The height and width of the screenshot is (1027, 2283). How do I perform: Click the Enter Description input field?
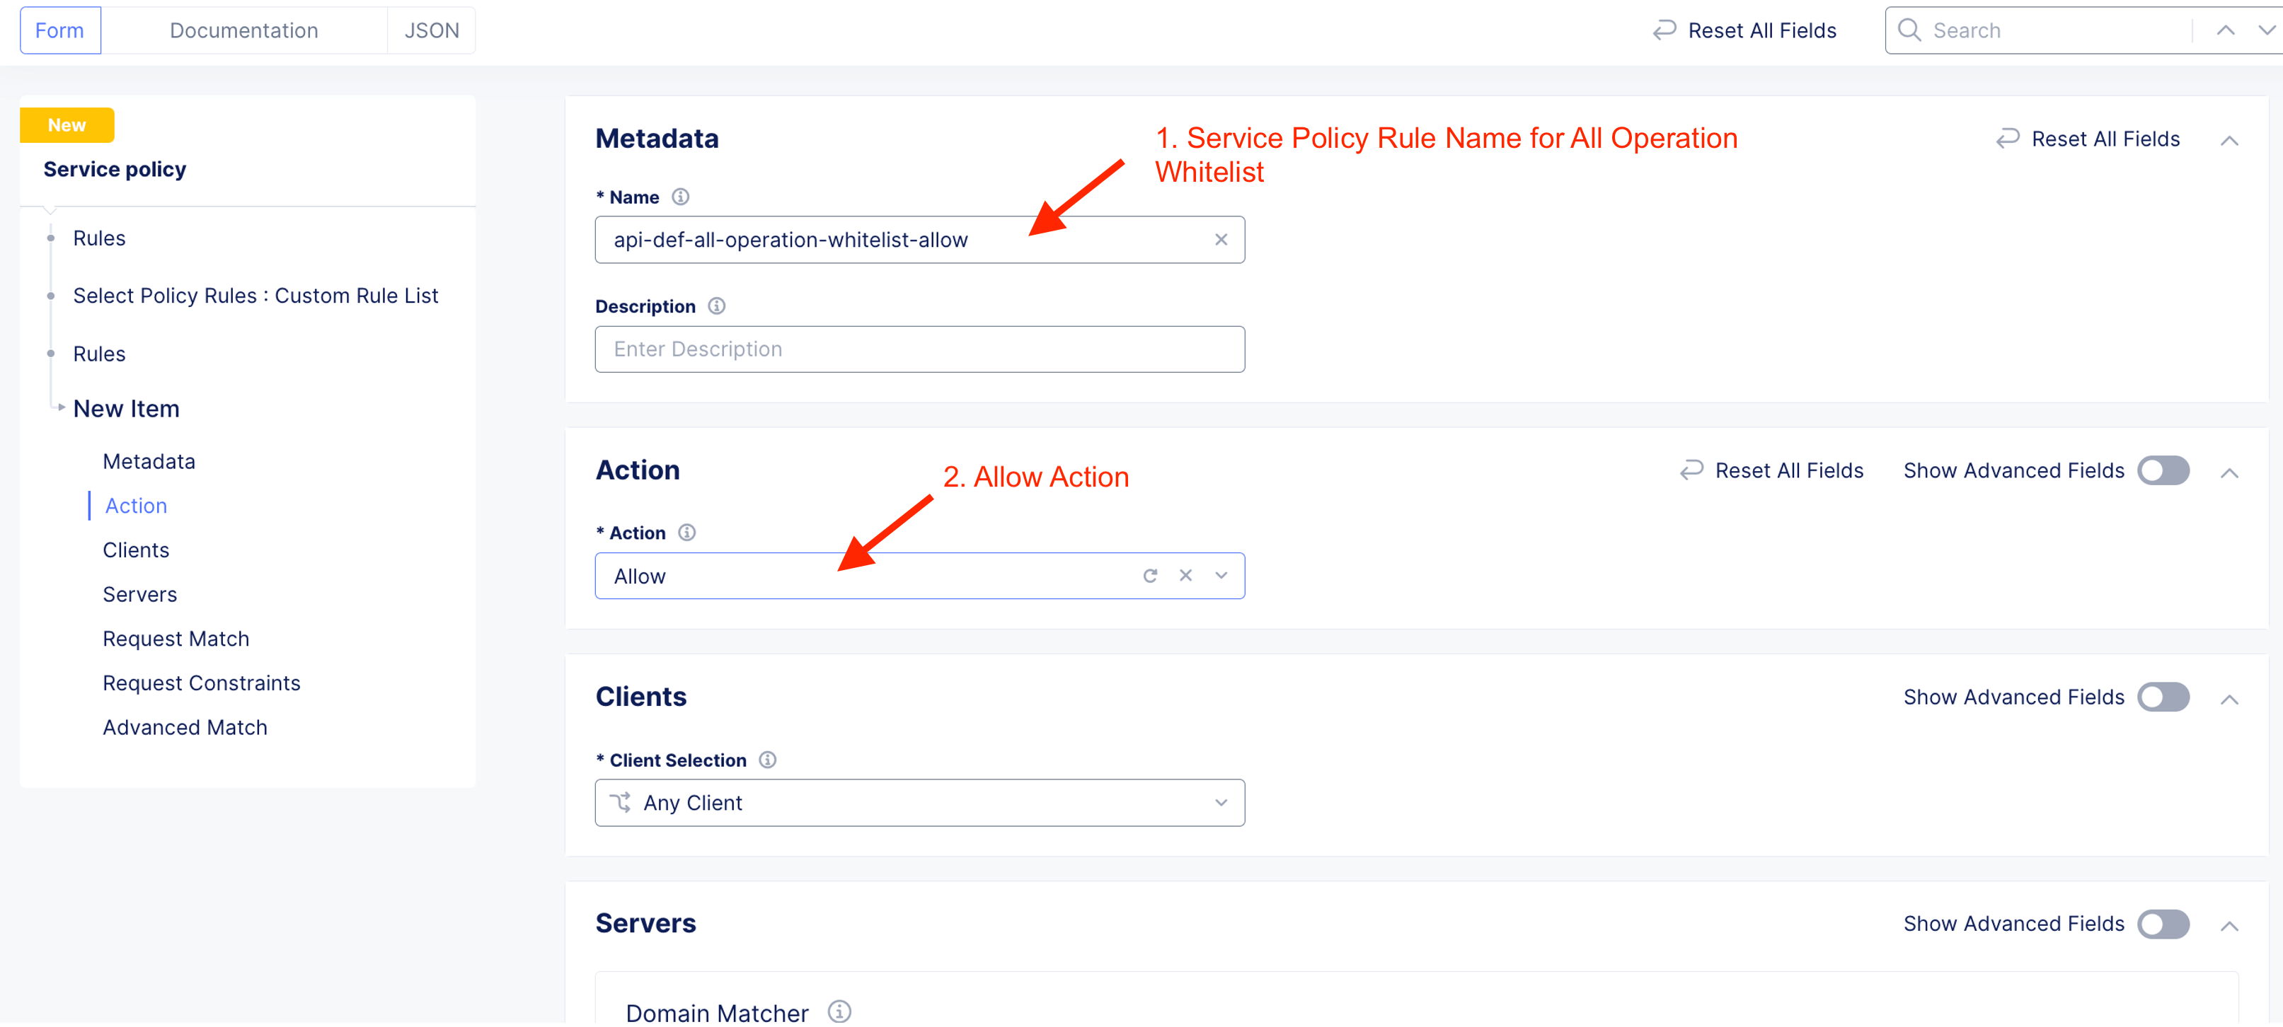click(x=919, y=349)
